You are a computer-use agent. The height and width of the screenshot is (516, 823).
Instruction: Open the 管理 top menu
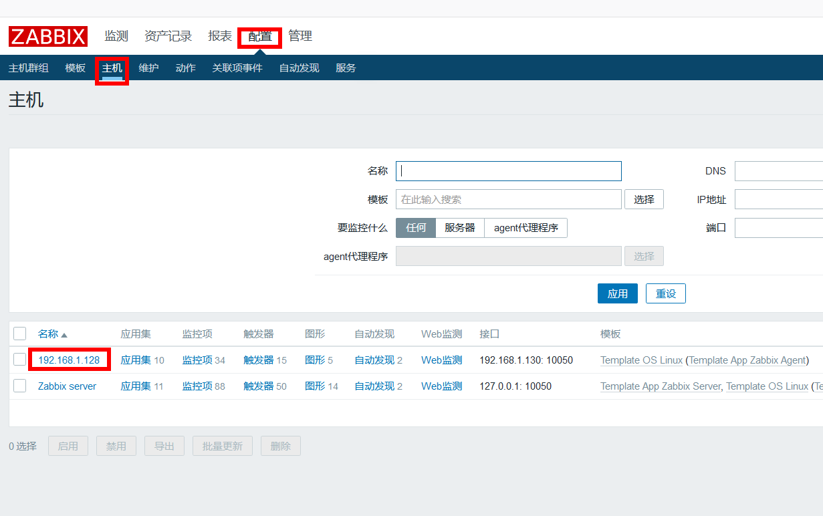(x=300, y=36)
